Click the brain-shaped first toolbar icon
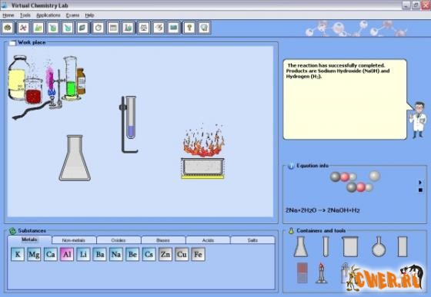The width and height of the screenshot is (431, 297). pyautogui.click(x=8, y=28)
